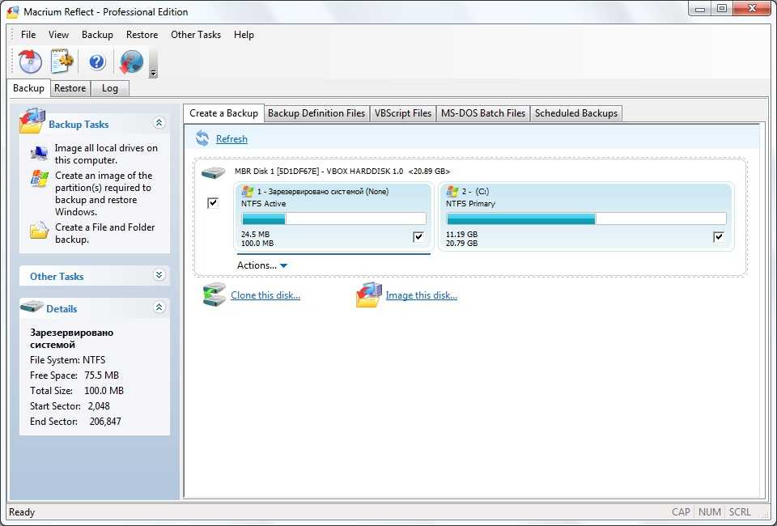The width and height of the screenshot is (777, 526).
Task: Click the Details panel heading
Action: (x=62, y=308)
